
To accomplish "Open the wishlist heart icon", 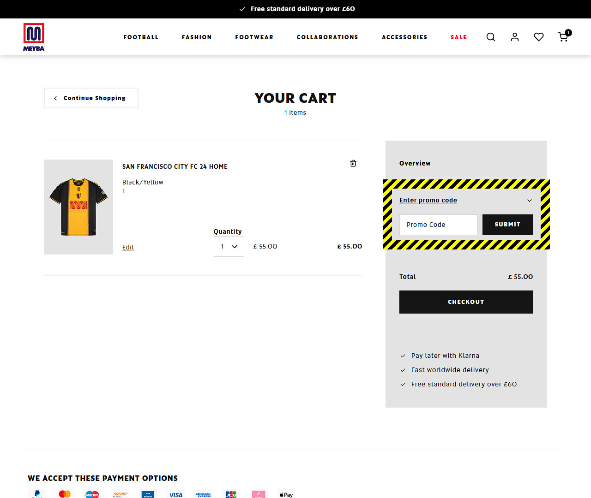I will (539, 37).
